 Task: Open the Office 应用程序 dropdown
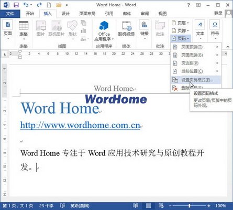[104, 31]
